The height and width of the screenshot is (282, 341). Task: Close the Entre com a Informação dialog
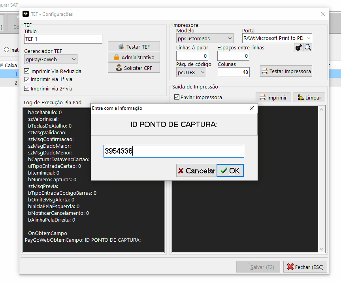point(252,108)
